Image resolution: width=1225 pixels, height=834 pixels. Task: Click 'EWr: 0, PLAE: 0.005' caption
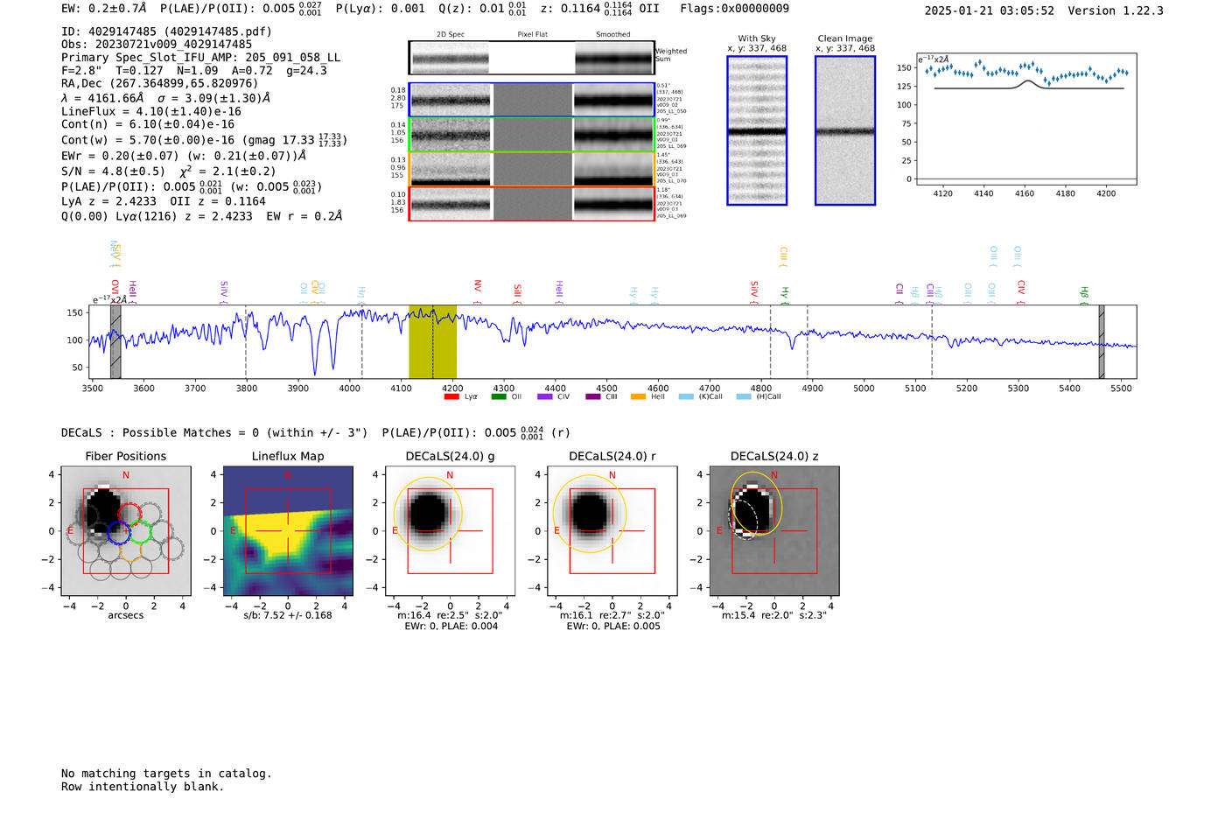(613, 627)
